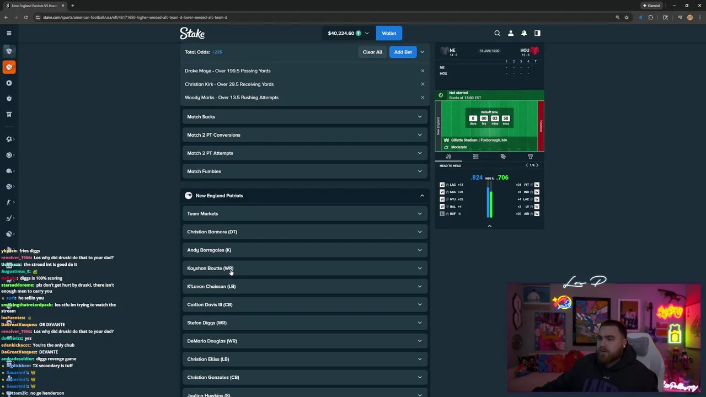Remove Drake Maye passing yards selection

coord(422,71)
